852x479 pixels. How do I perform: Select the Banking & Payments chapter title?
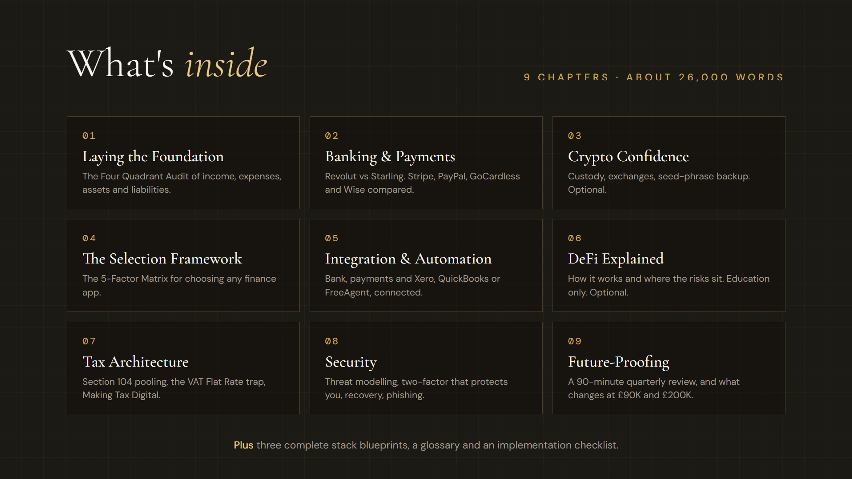[x=390, y=156]
